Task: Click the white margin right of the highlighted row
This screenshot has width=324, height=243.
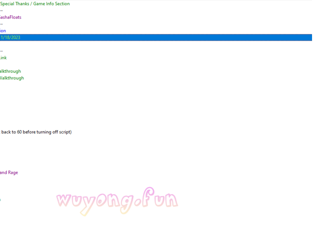Action: 317,37
